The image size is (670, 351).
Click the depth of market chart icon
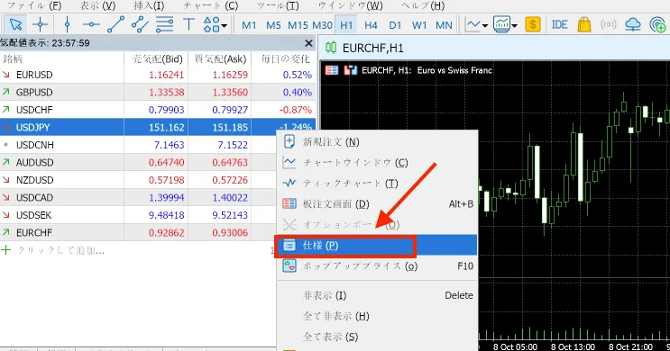click(332, 70)
